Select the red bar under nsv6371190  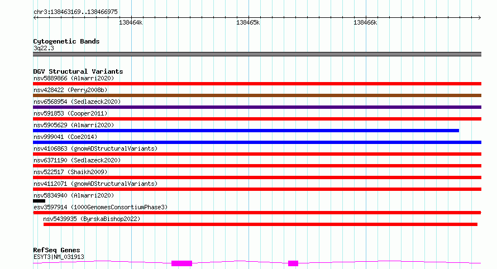click(x=257, y=166)
